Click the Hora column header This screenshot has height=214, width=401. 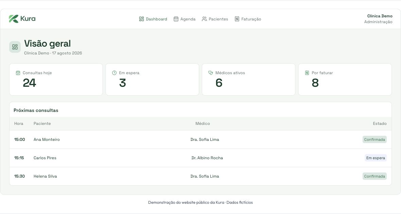[x=19, y=124]
